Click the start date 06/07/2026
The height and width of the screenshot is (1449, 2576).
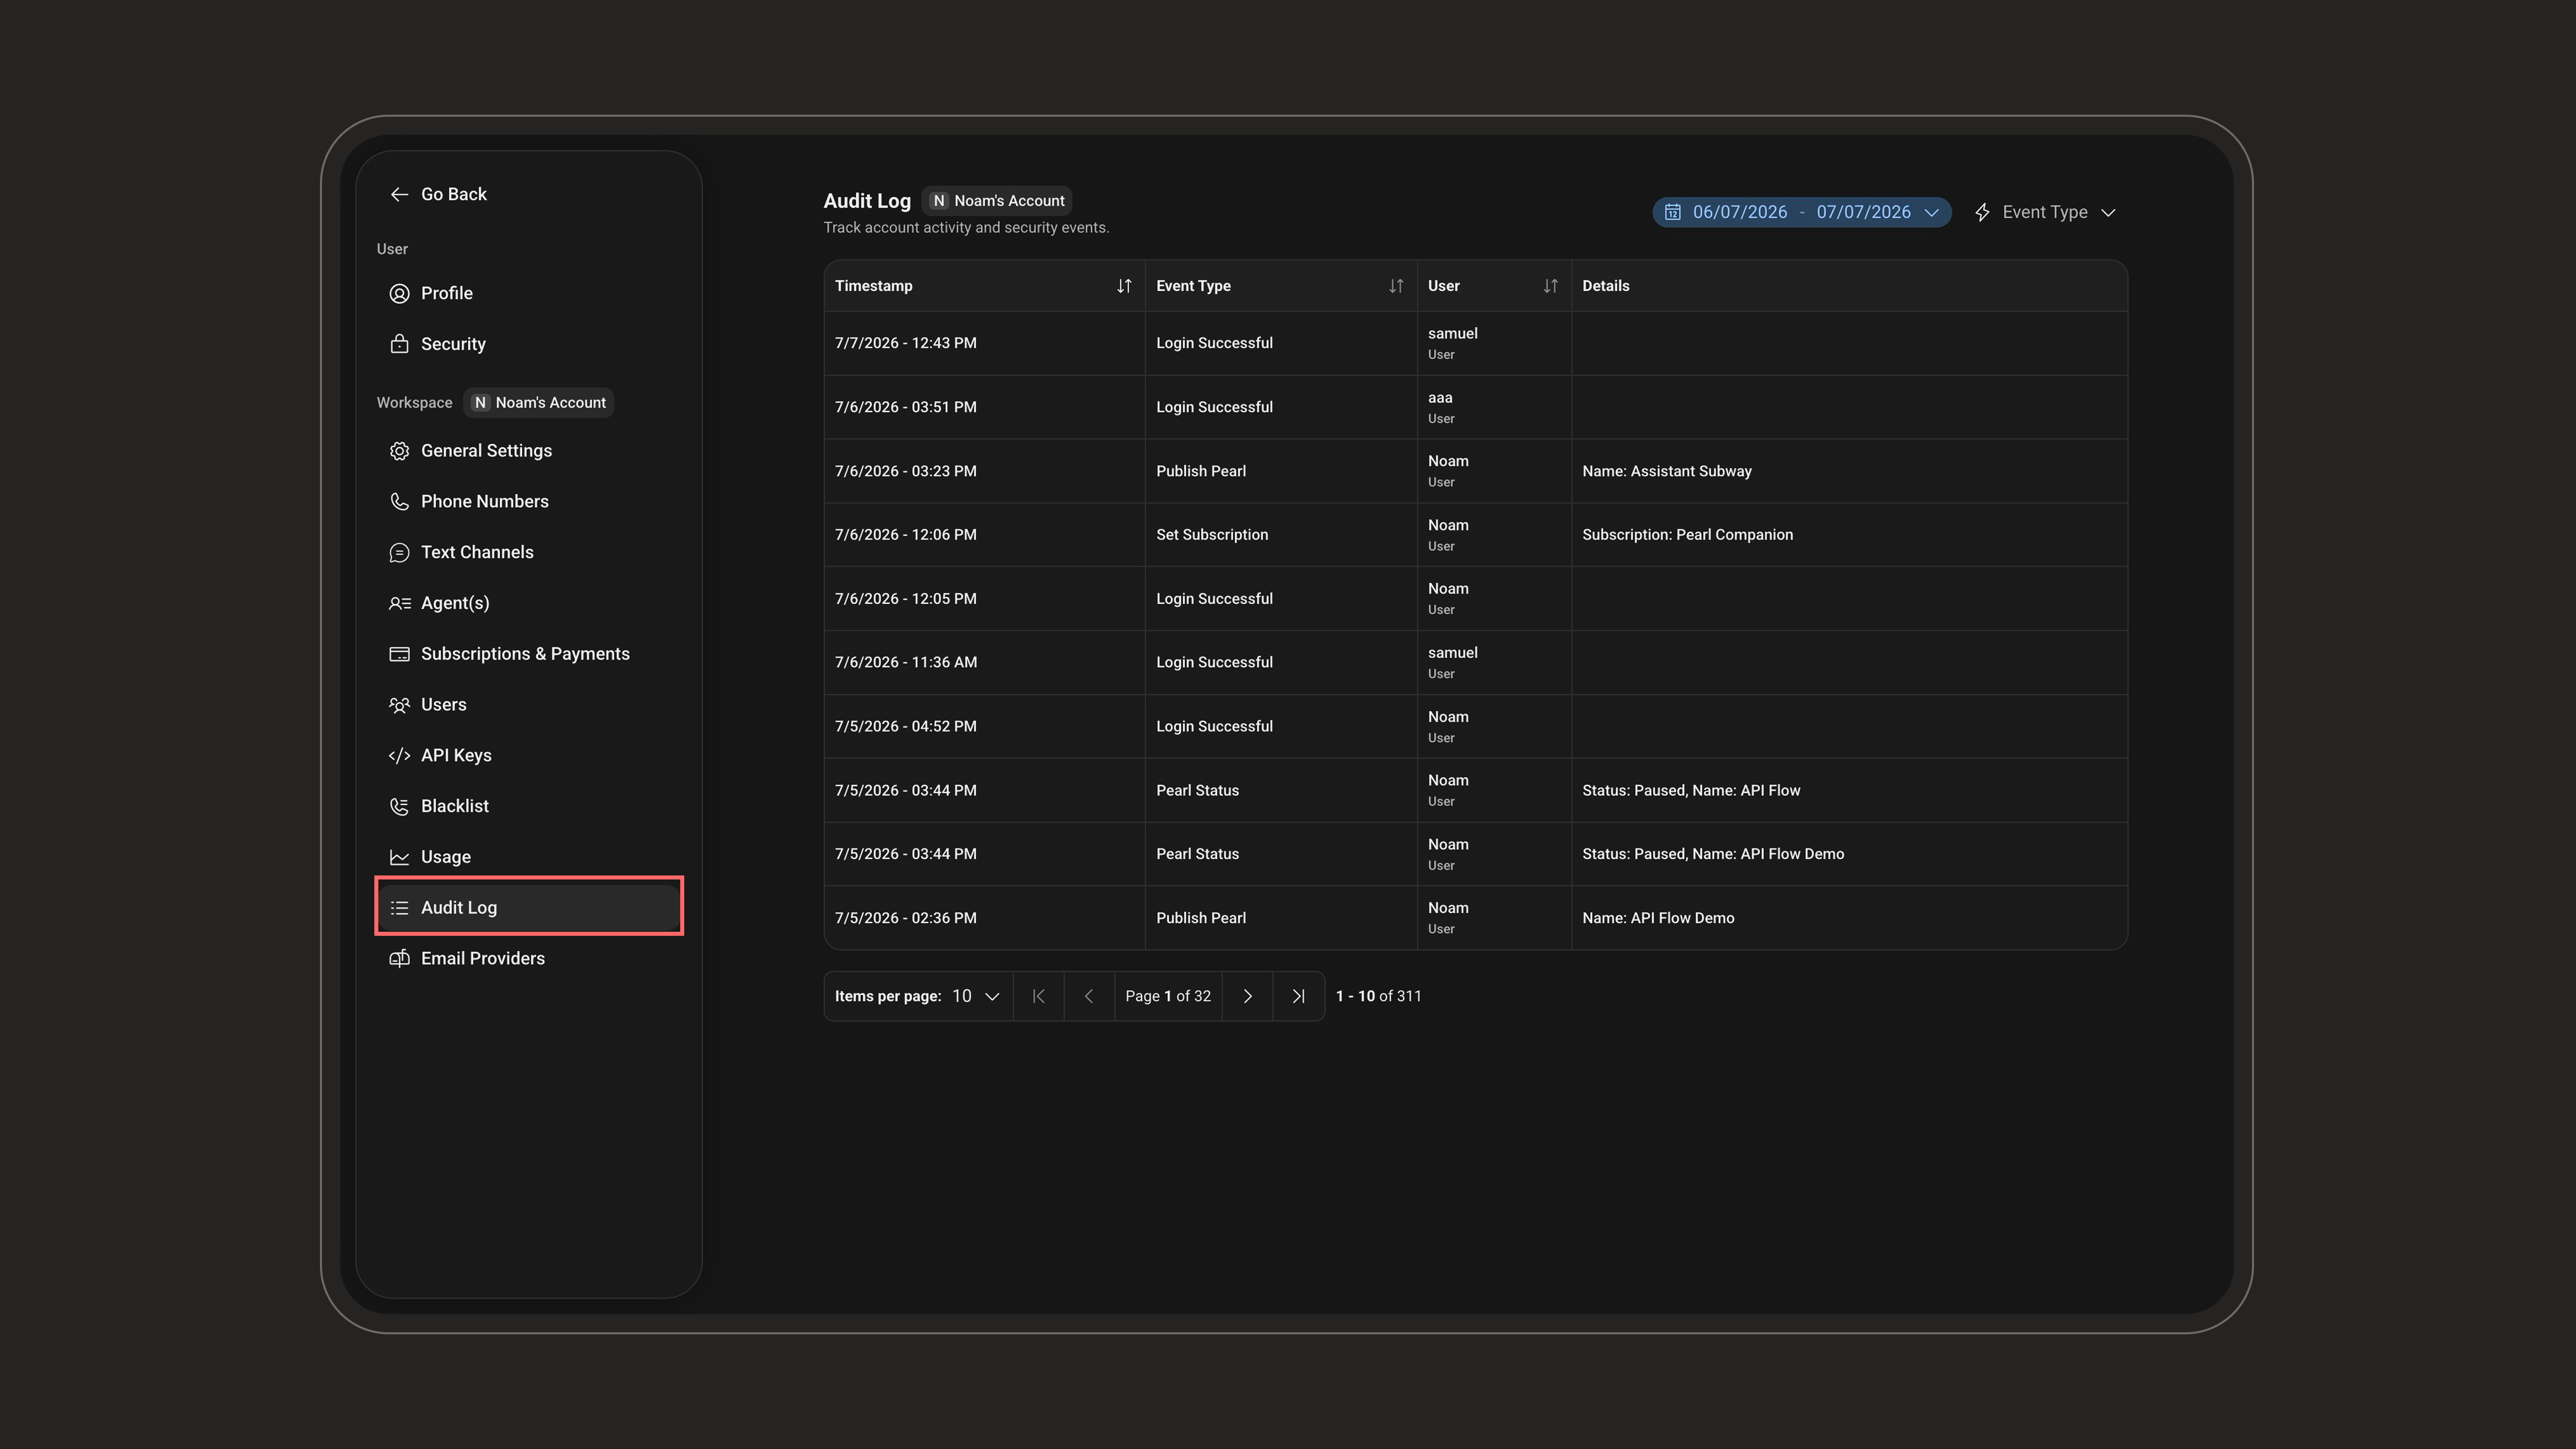coord(1739,212)
